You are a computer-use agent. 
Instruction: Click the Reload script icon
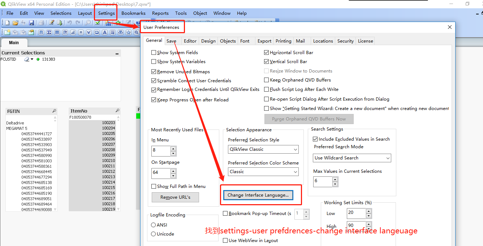pos(60,23)
